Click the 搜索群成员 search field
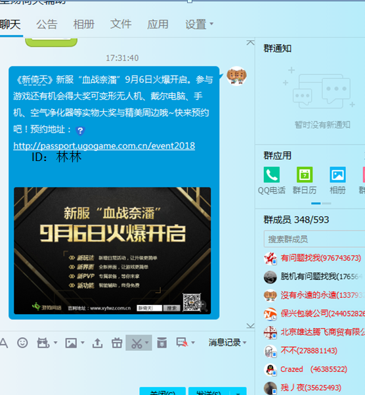This screenshot has width=365, height=395. (314, 239)
